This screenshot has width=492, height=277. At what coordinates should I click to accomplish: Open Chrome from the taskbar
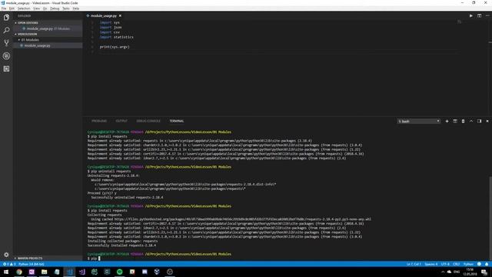click(19, 272)
